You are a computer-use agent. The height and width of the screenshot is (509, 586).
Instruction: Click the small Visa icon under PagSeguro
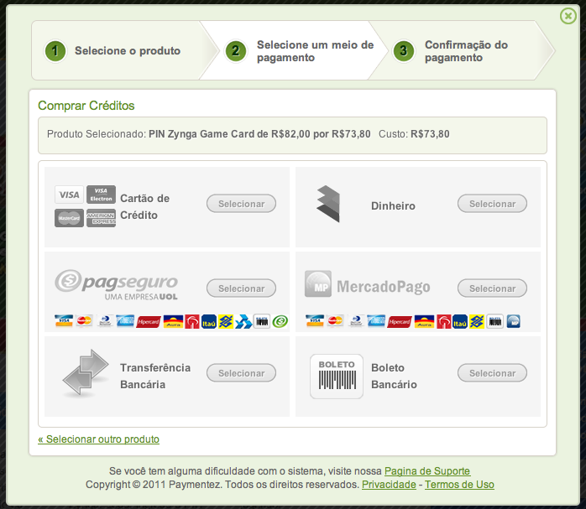coord(64,321)
